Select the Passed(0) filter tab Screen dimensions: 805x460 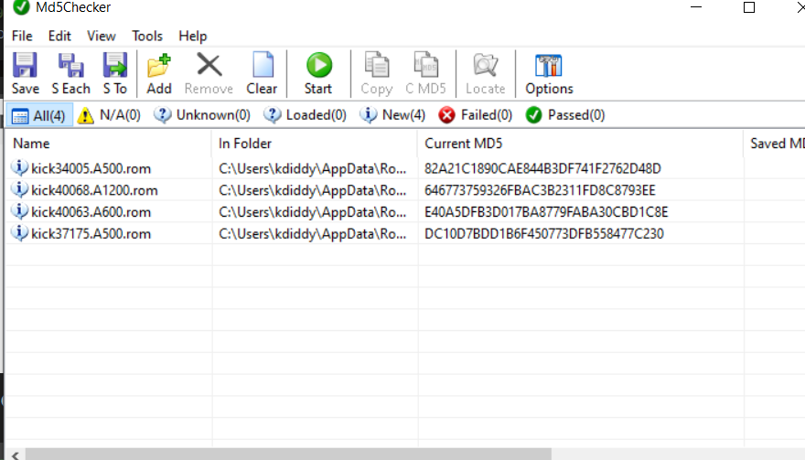pos(564,115)
